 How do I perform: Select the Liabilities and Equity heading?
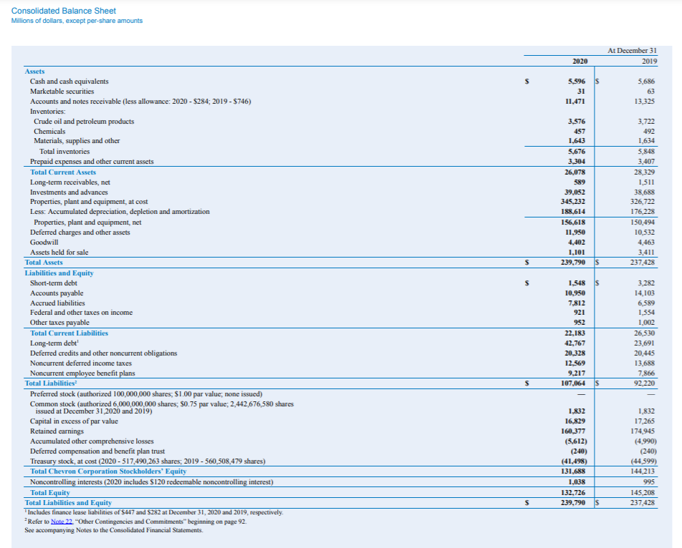(59, 273)
